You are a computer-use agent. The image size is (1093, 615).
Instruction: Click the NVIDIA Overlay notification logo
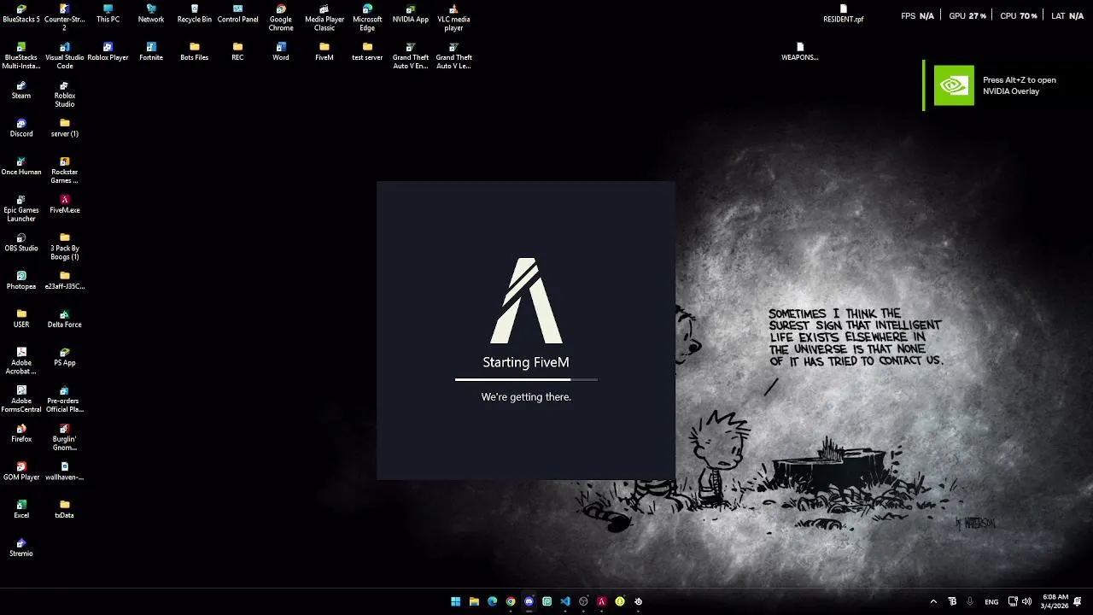pos(954,85)
